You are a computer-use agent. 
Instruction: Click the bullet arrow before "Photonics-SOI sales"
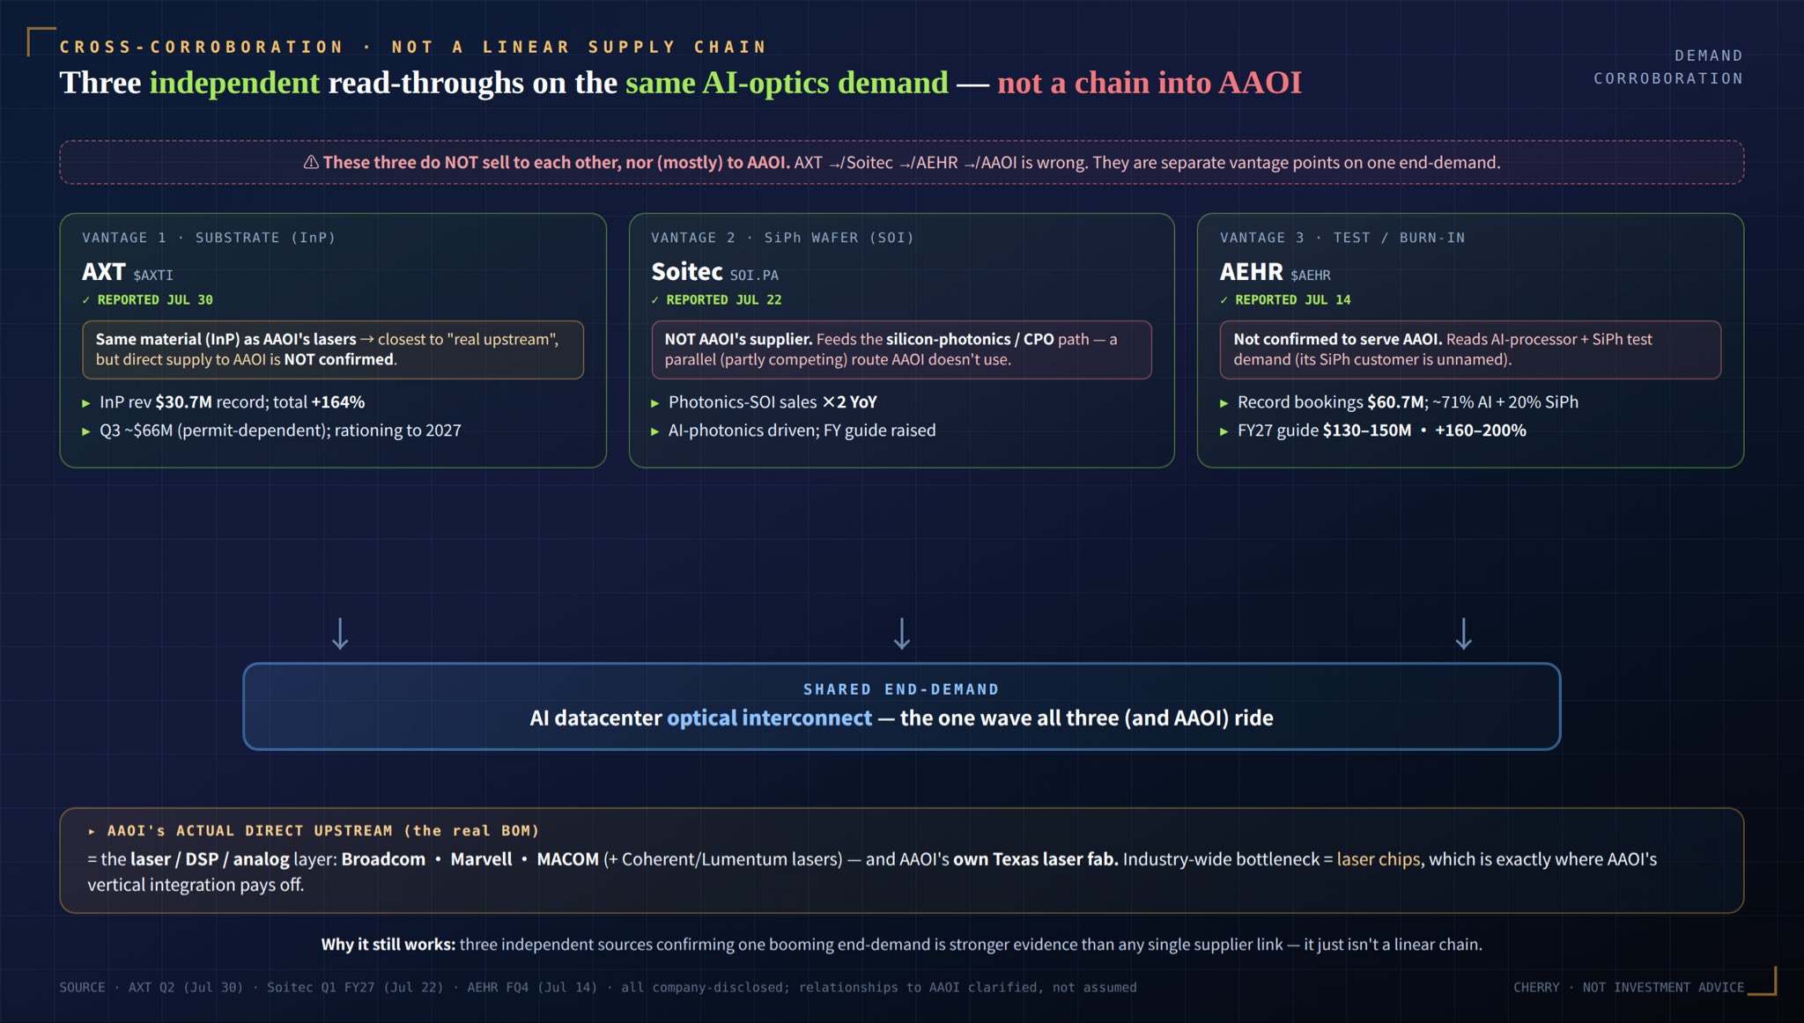(x=655, y=403)
